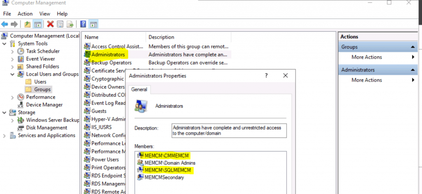This screenshot has width=422, height=194.
Task: Click the Properties toolbar icon
Action: [60, 24]
